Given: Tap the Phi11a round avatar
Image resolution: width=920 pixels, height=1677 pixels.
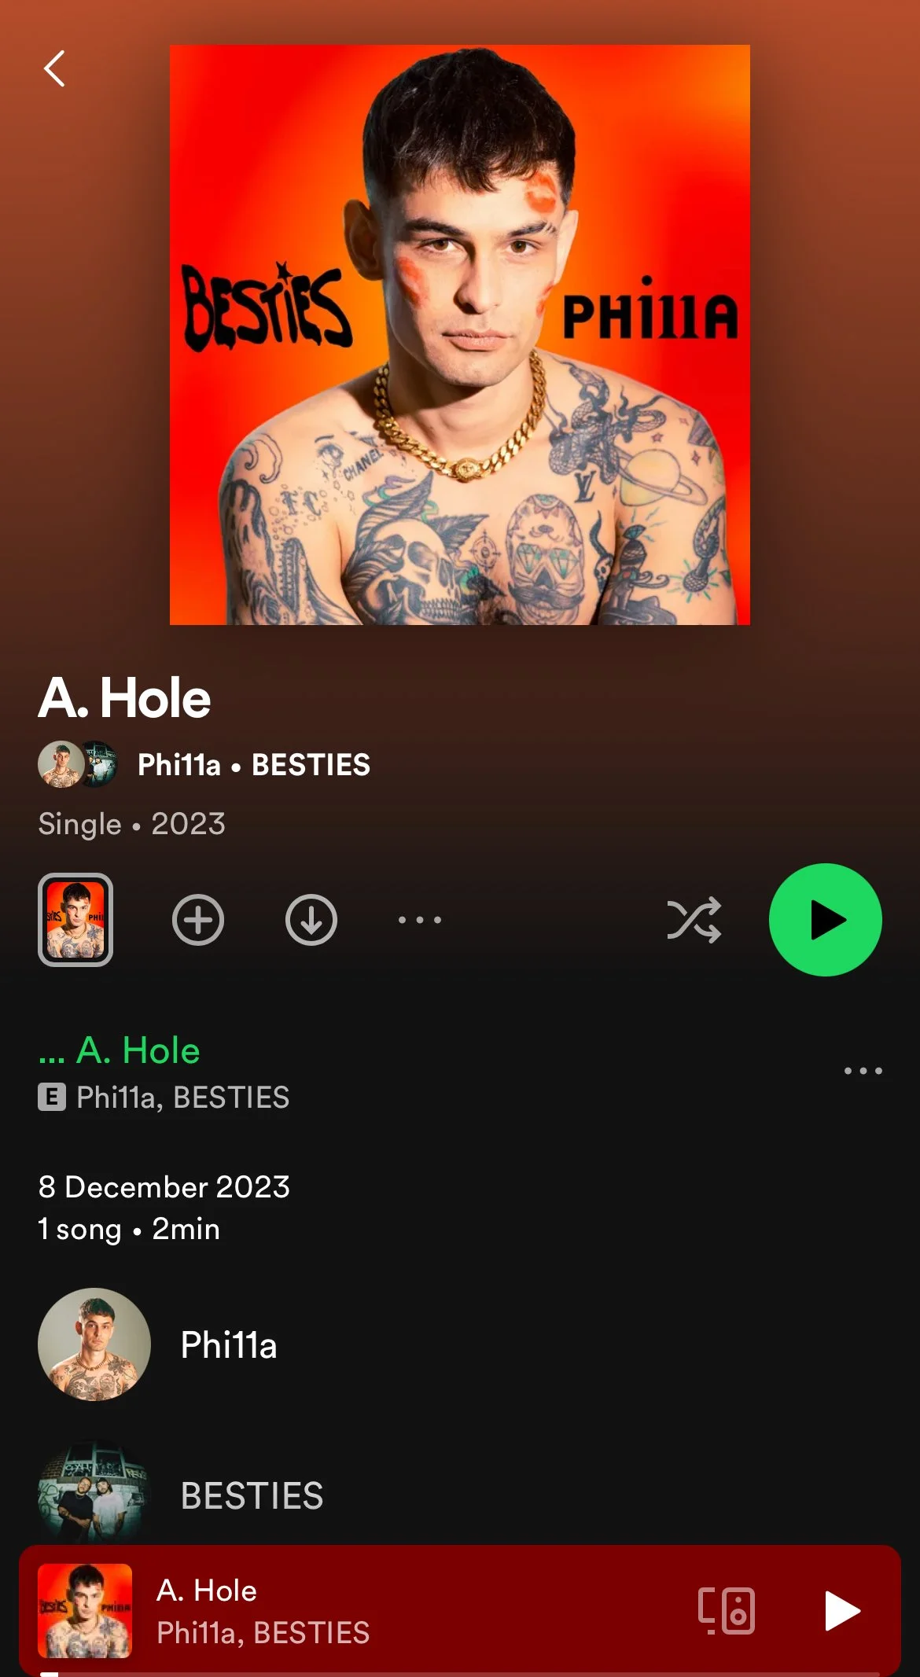Looking at the screenshot, I should coord(94,1344).
